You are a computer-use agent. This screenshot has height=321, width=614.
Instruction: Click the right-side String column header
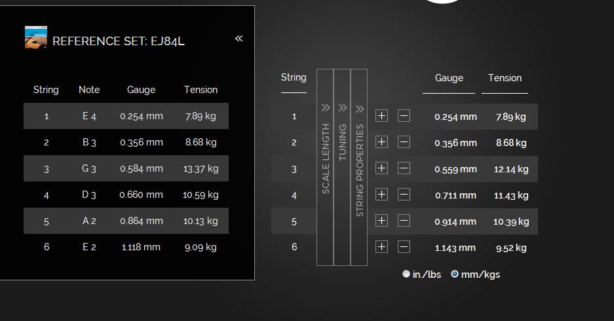click(294, 77)
